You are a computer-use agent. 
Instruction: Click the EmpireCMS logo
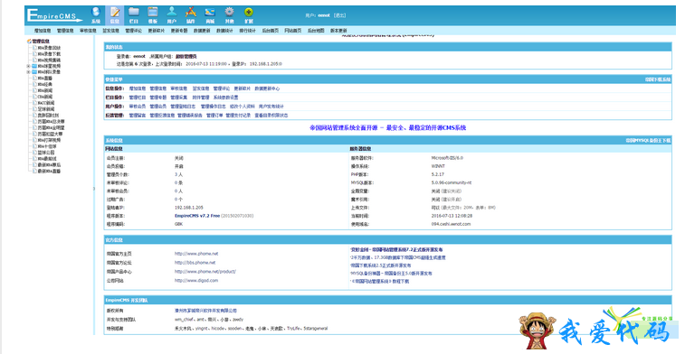coord(54,15)
